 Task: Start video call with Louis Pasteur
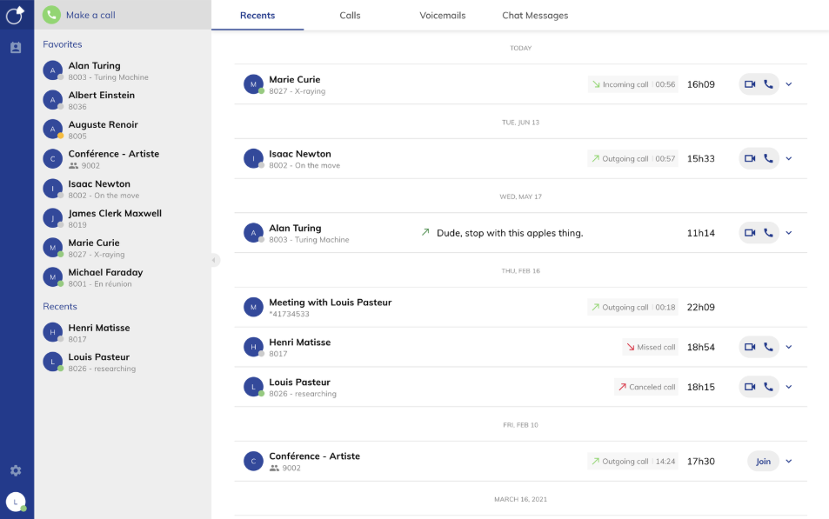(x=750, y=387)
